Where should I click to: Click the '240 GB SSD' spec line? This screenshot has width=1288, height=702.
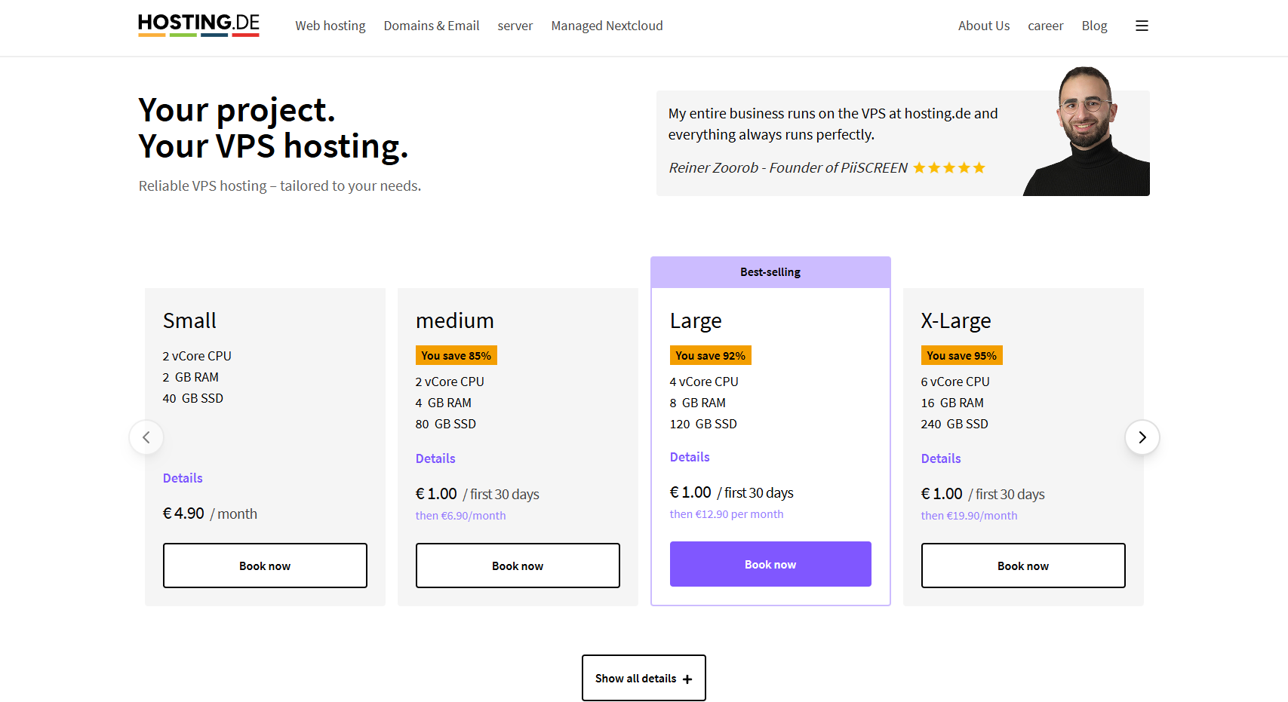[x=954, y=424]
